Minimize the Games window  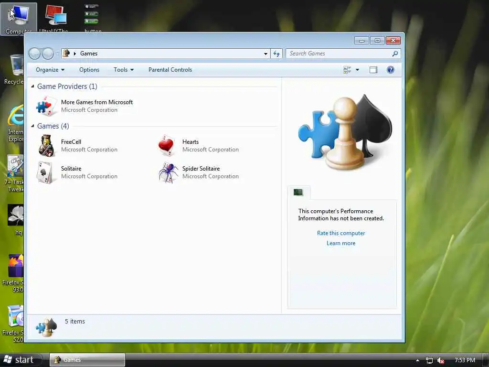(x=362, y=41)
